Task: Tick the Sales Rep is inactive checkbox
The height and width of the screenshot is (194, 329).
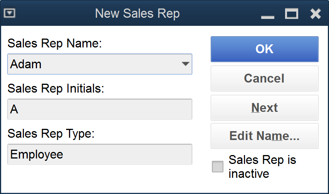Action: pos(218,167)
